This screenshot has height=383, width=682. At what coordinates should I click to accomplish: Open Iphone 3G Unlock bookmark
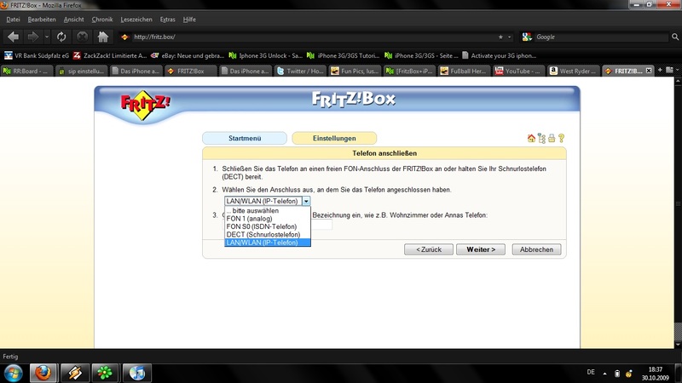[266, 55]
